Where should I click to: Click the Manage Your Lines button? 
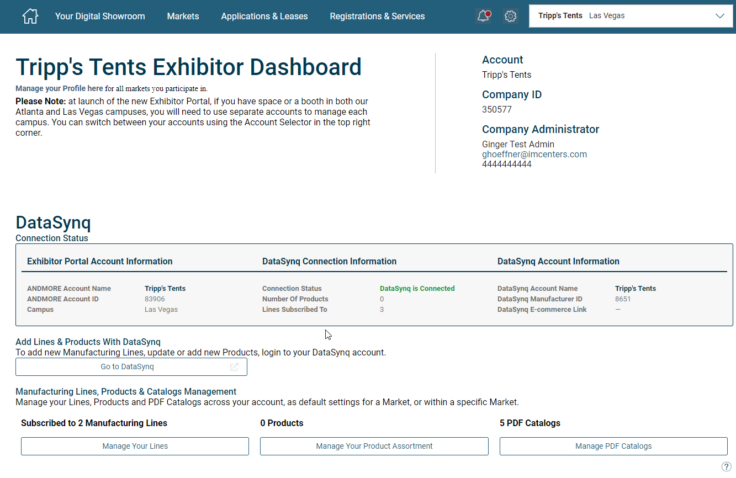click(x=135, y=446)
